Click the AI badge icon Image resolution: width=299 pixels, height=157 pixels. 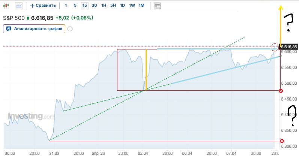point(9,28)
